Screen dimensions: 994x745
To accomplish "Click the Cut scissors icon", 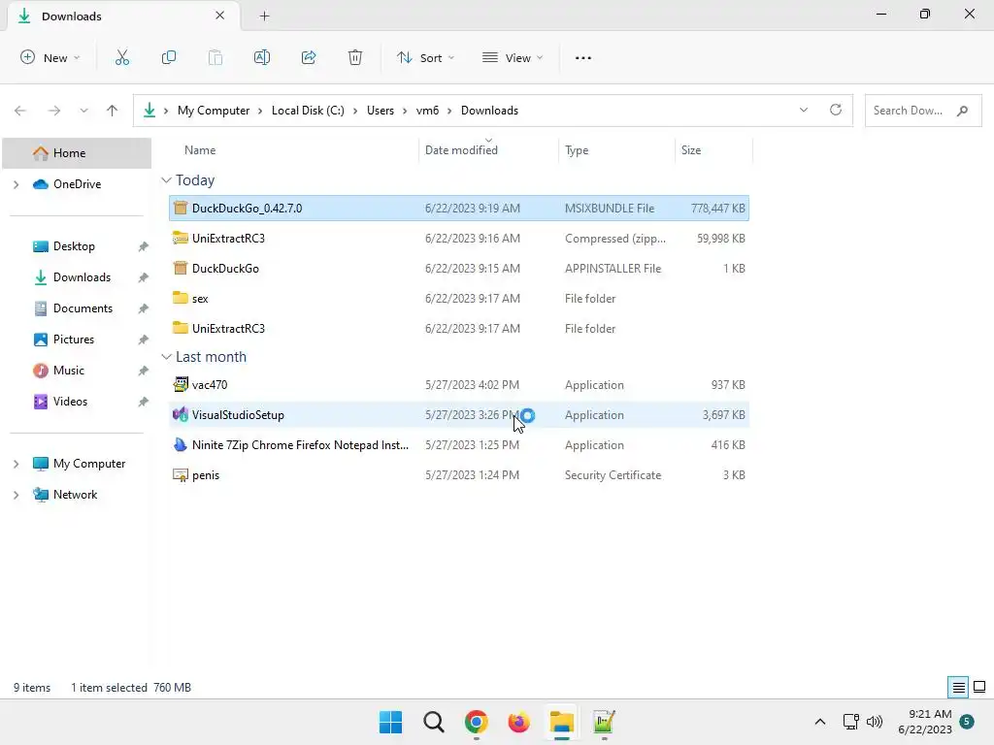I will coord(122,57).
